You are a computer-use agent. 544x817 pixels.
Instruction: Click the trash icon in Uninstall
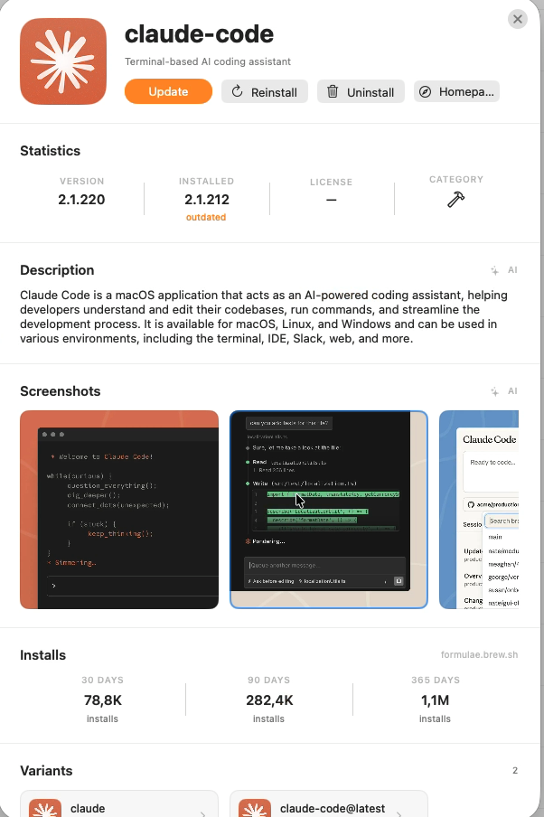click(333, 91)
